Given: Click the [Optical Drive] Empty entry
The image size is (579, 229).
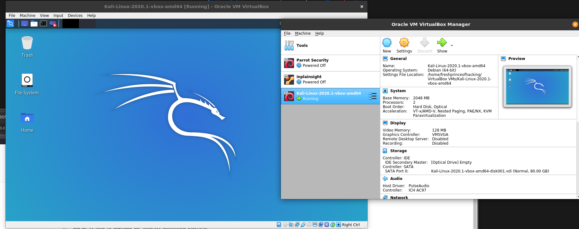Looking at the screenshot, I should (x=451, y=162).
